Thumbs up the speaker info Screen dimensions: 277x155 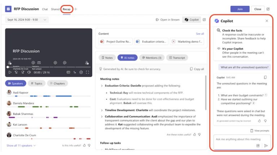click(x=84, y=145)
